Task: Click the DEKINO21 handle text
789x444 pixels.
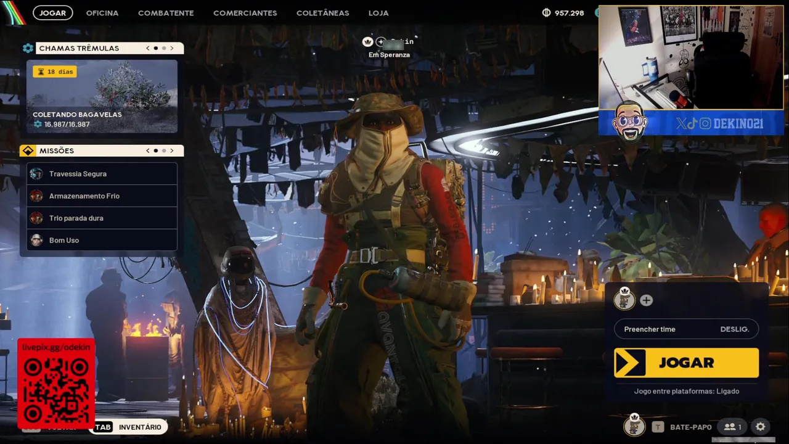Action: pyautogui.click(x=738, y=124)
